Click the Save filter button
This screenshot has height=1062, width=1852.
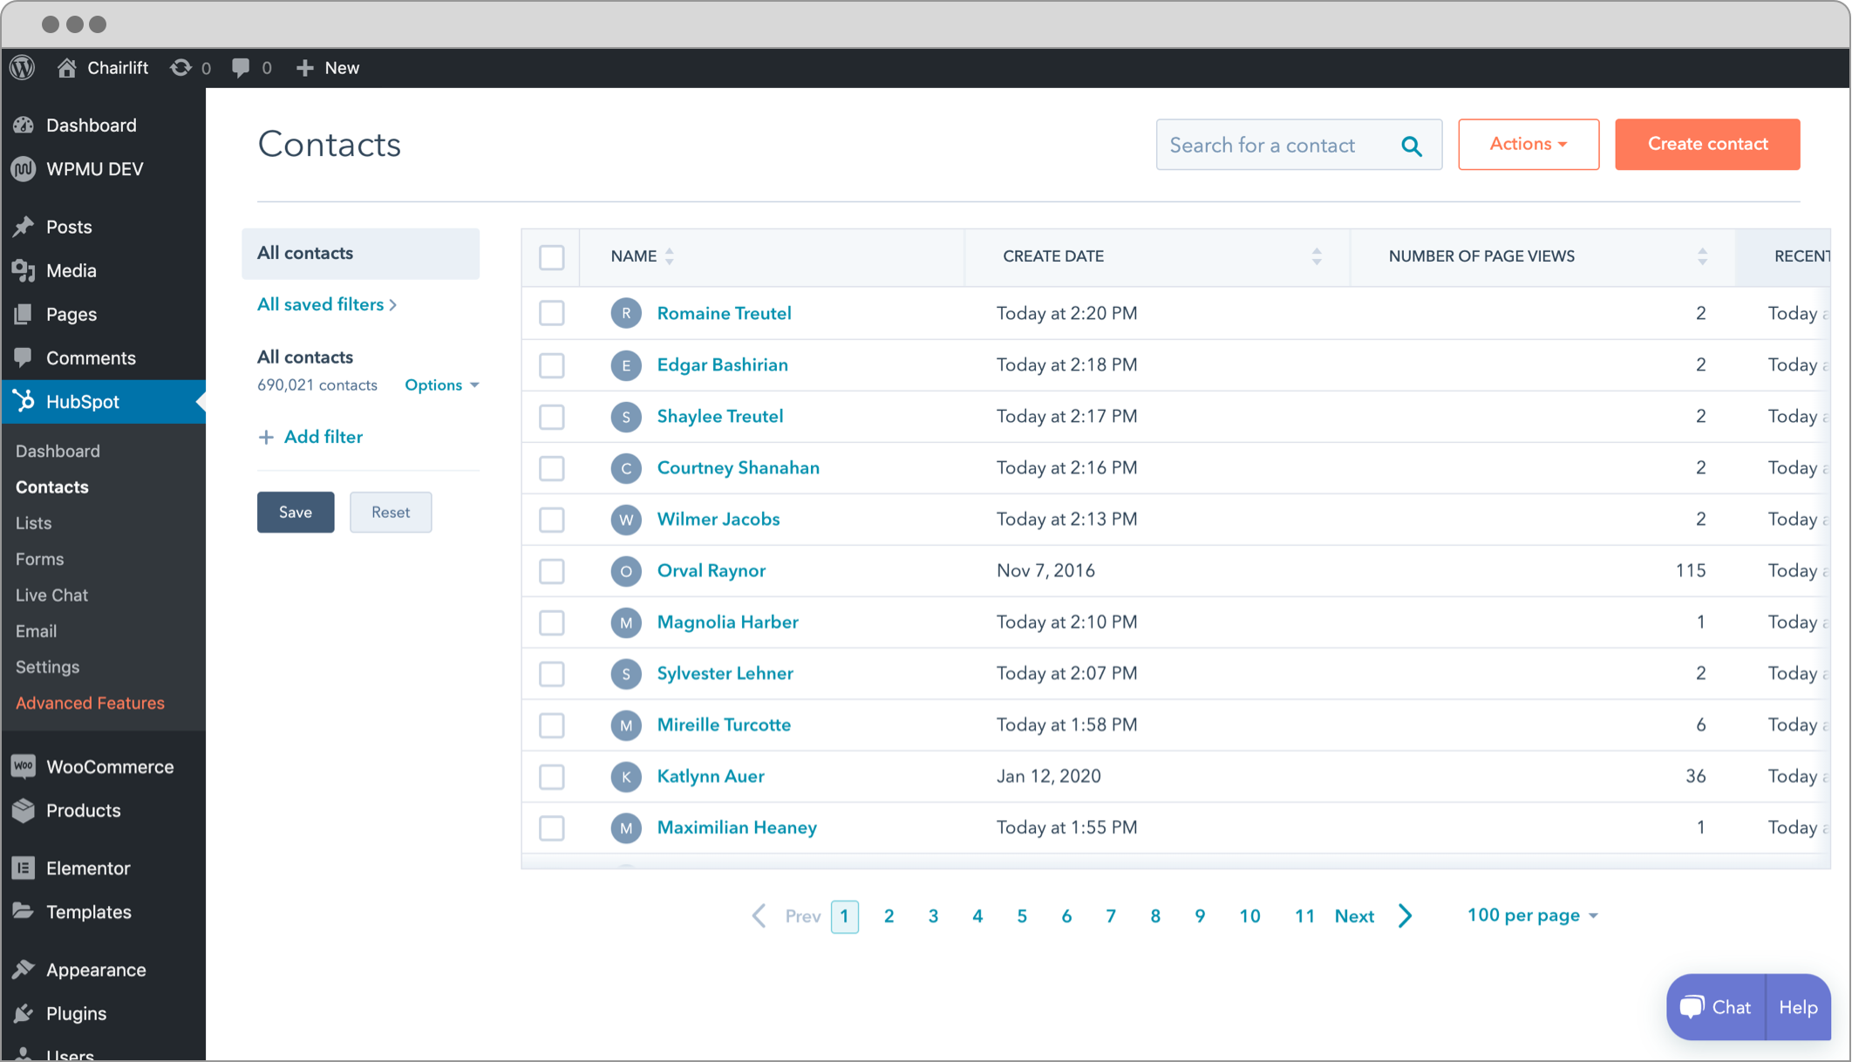point(294,511)
